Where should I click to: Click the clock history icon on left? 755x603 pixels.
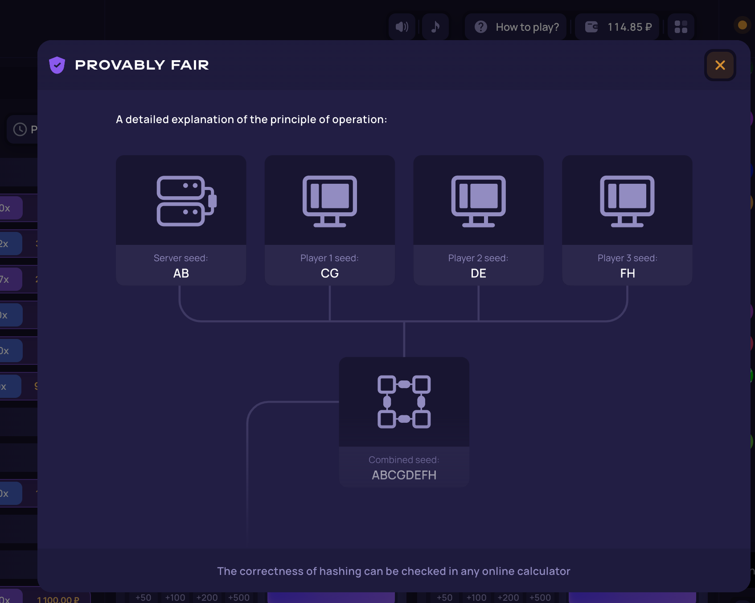pyautogui.click(x=20, y=129)
